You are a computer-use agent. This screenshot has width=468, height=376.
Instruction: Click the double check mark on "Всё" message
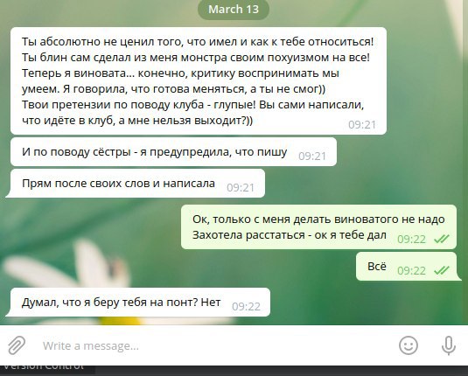point(442,271)
